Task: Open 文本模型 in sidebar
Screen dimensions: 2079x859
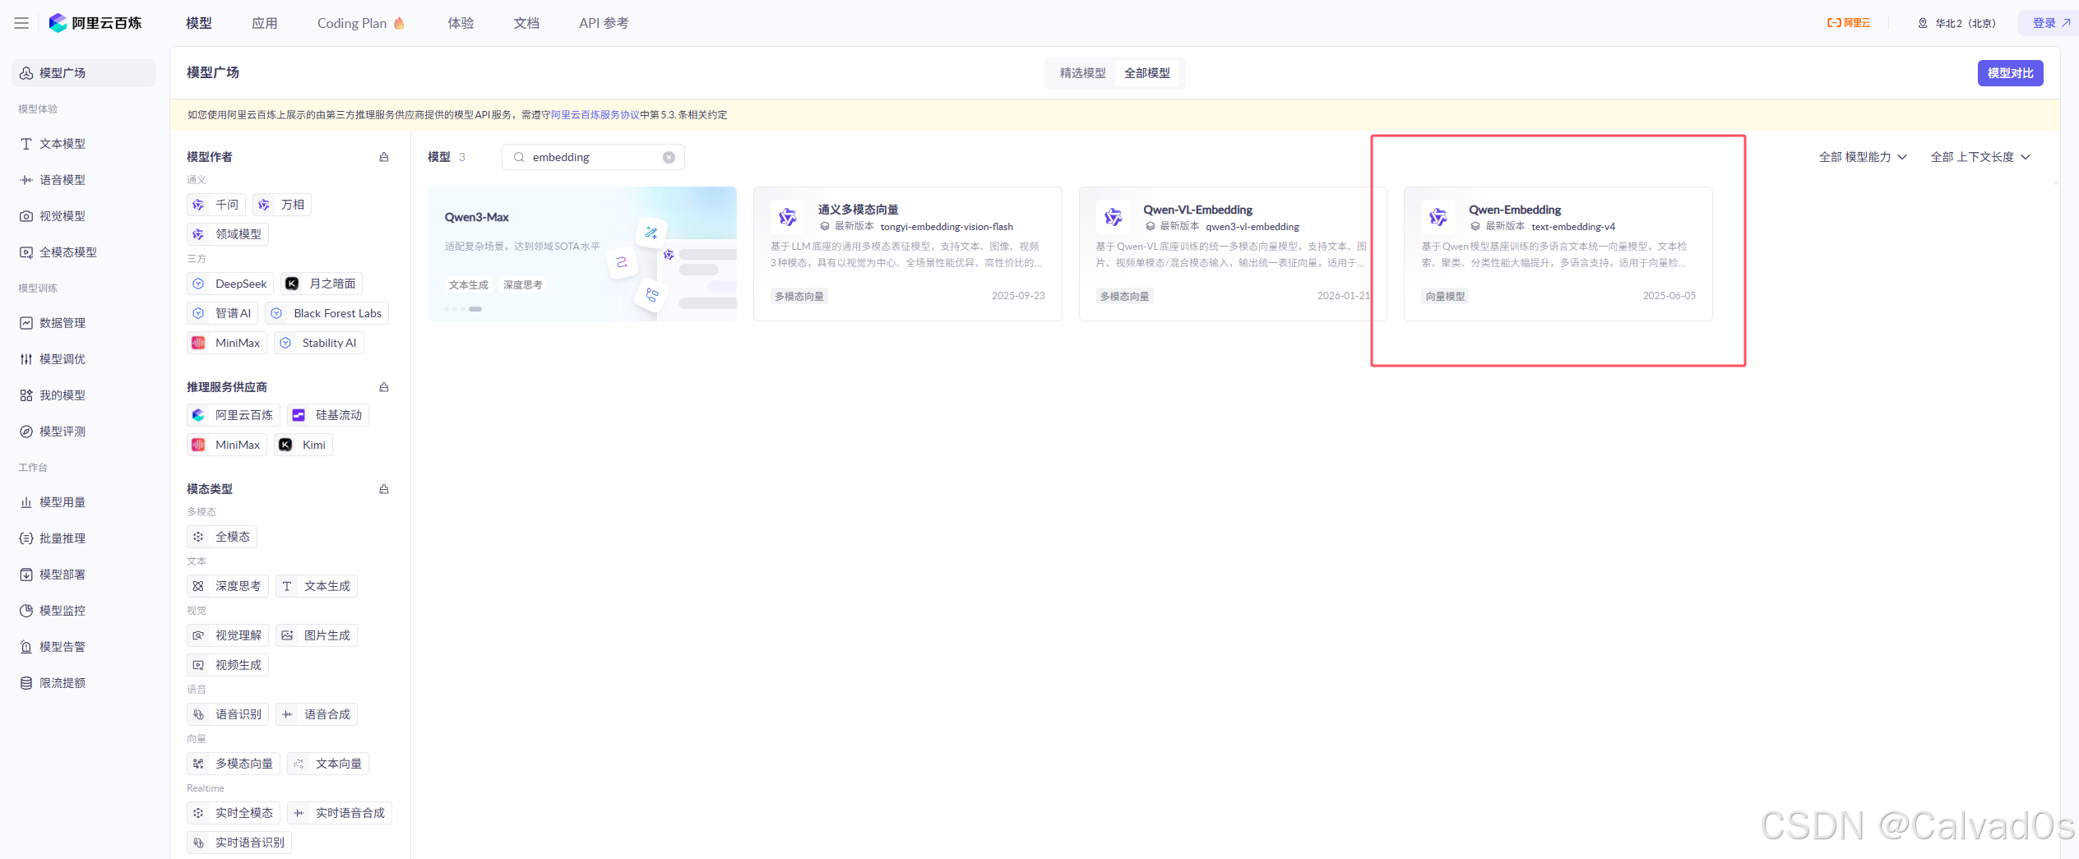Action: (x=84, y=144)
